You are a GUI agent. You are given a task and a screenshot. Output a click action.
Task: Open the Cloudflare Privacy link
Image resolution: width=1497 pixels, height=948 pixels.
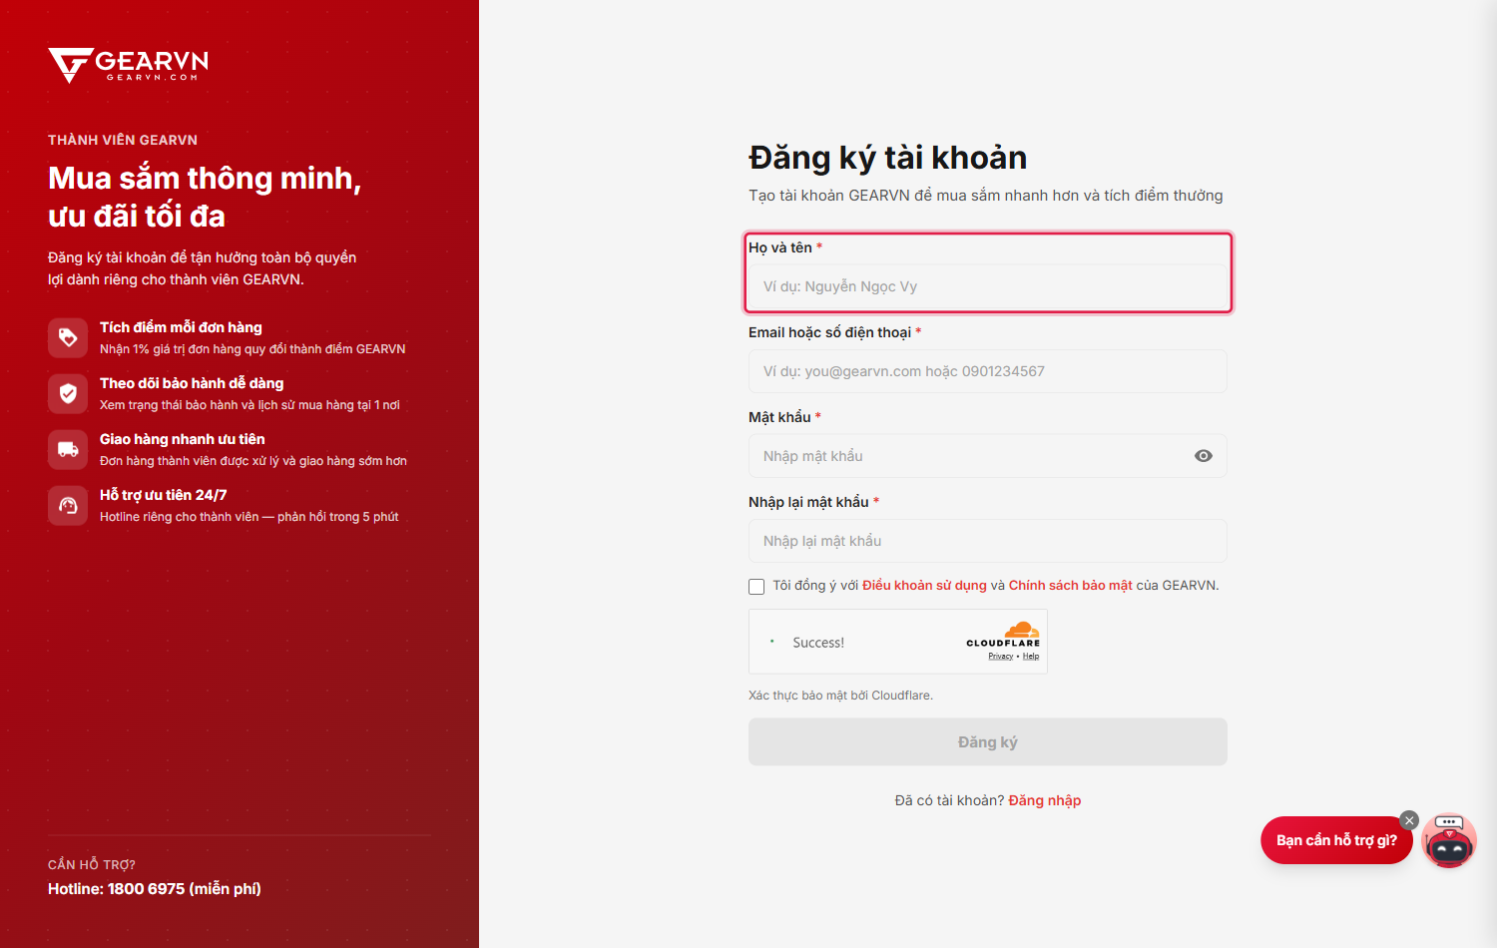[x=1001, y=657]
